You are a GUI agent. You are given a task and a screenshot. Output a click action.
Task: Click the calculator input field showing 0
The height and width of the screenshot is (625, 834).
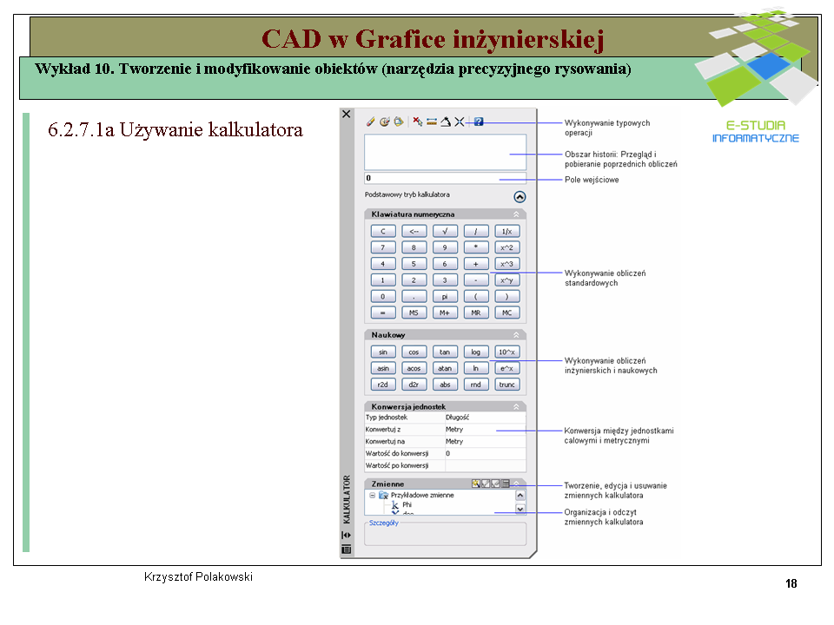(x=443, y=178)
